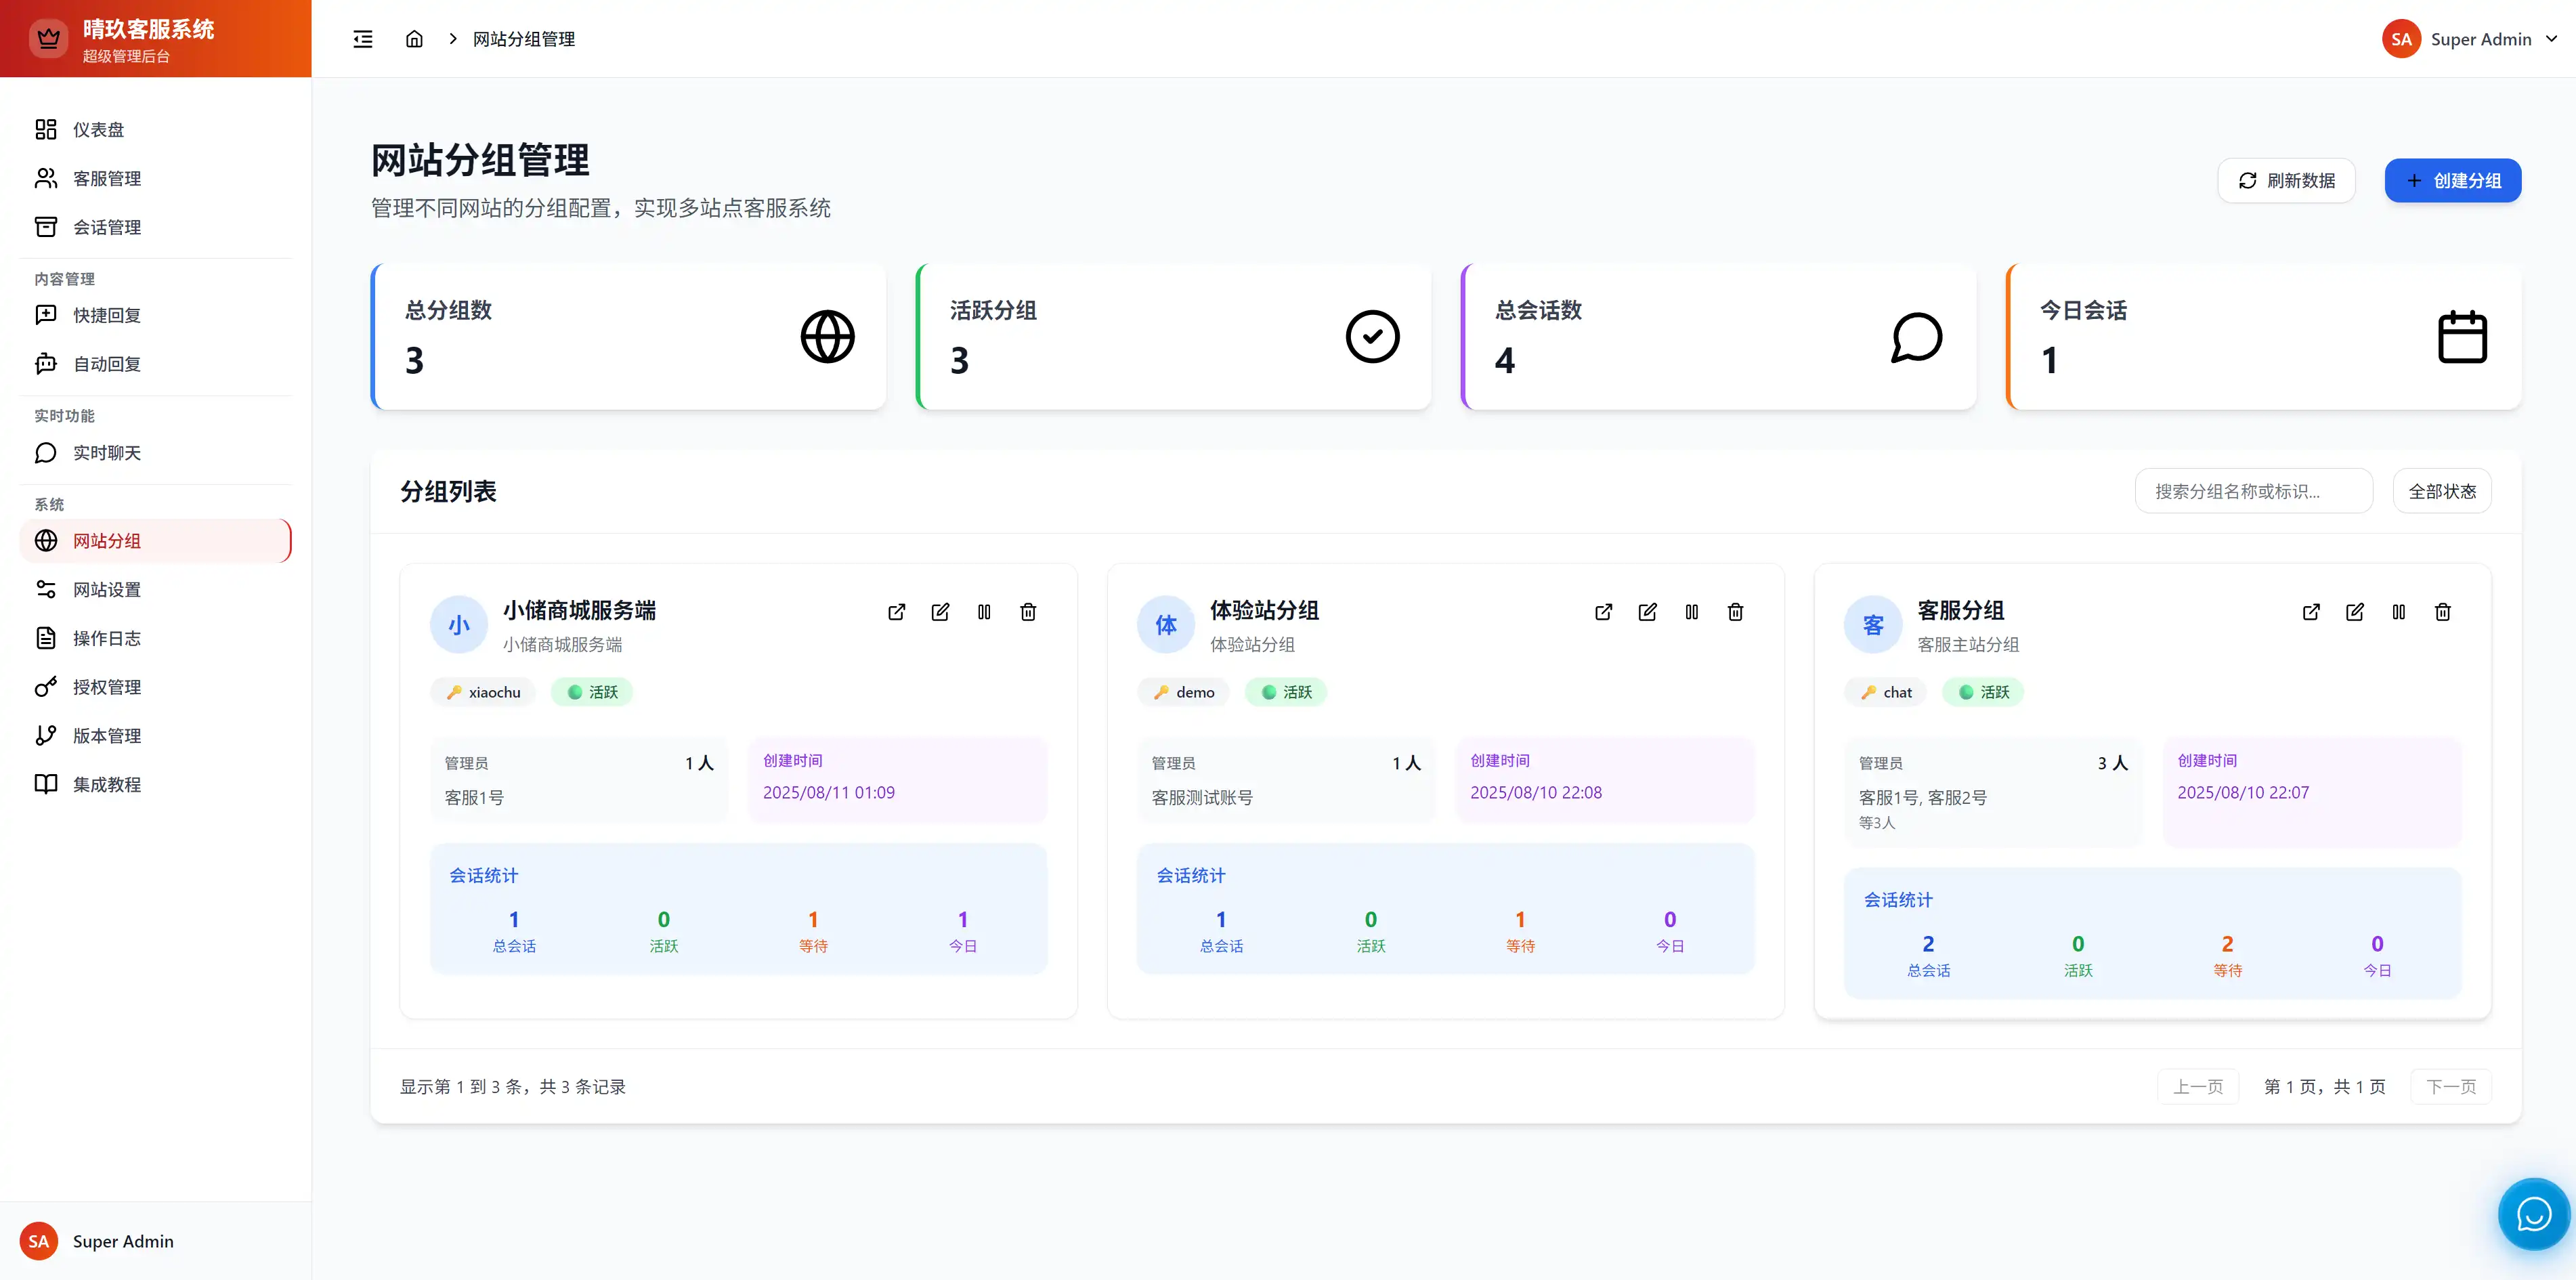Go to 客服管理 in sidebar
This screenshot has width=2576, height=1280.
tap(106, 178)
